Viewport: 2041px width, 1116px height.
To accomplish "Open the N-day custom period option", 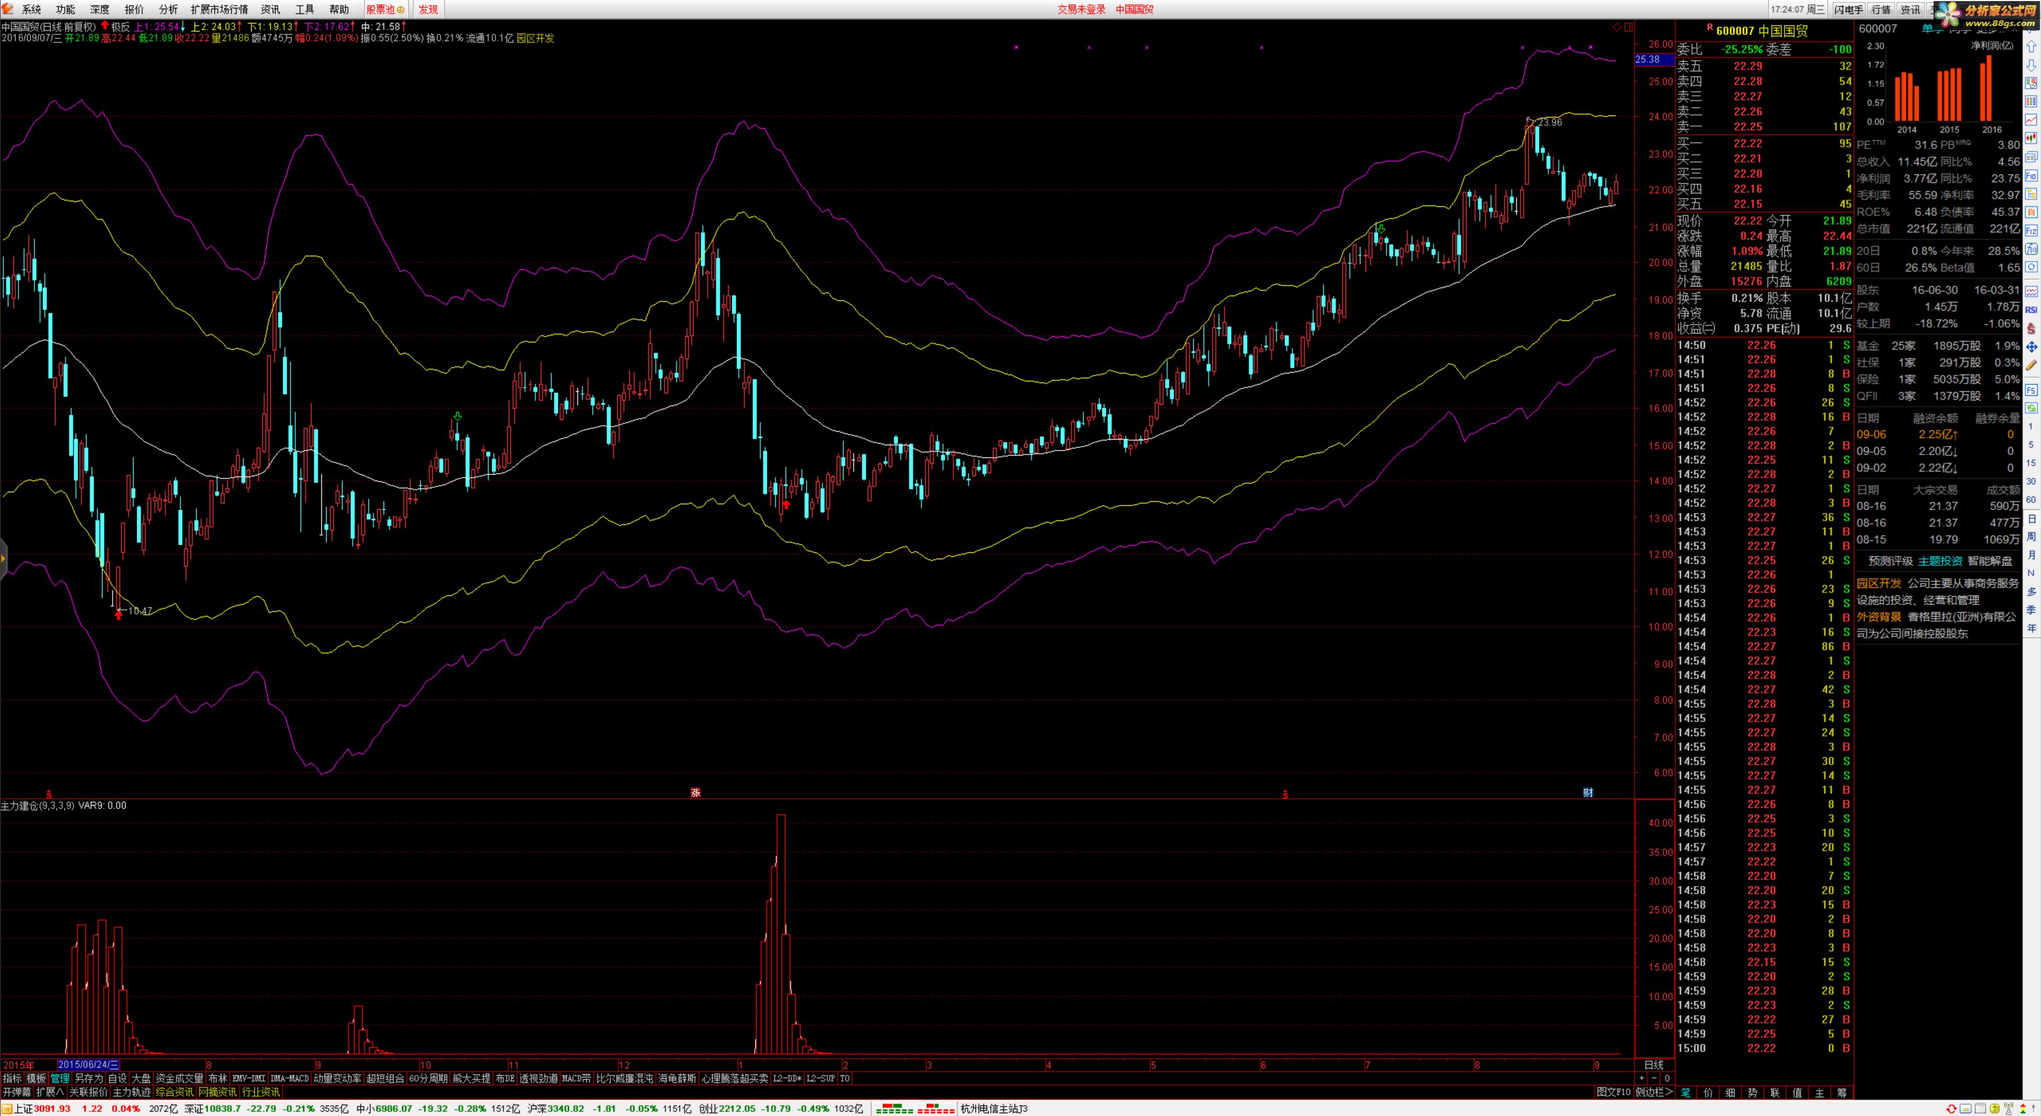I will pyautogui.click(x=2031, y=573).
